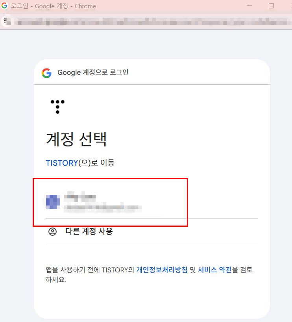
Task: Click the blurred account avatar thumbnail
Action: (x=53, y=202)
